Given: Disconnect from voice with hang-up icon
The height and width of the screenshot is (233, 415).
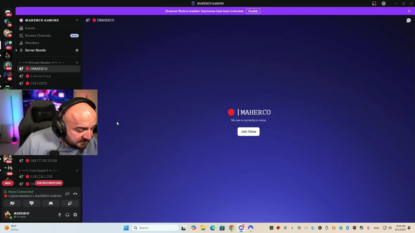Looking at the screenshot, I should click(75, 194).
